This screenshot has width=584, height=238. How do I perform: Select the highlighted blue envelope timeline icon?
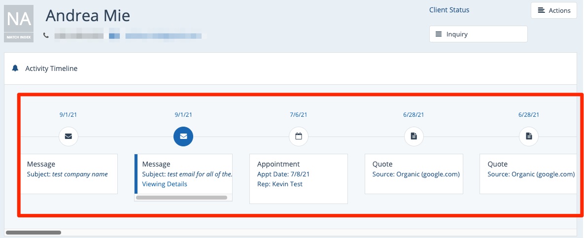[x=183, y=136]
